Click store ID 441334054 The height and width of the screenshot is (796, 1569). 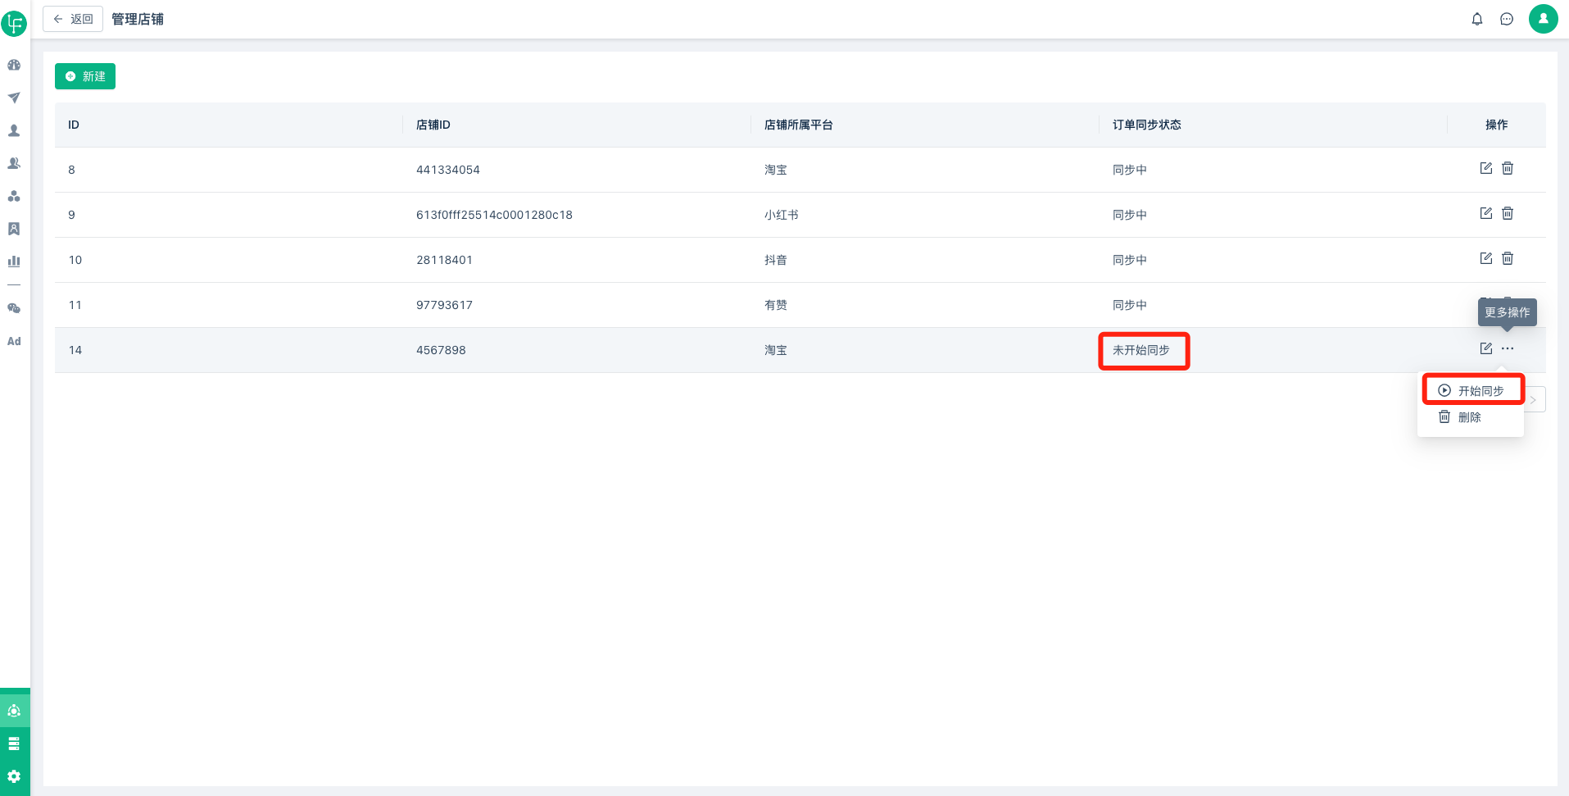[x=448, y=170]
